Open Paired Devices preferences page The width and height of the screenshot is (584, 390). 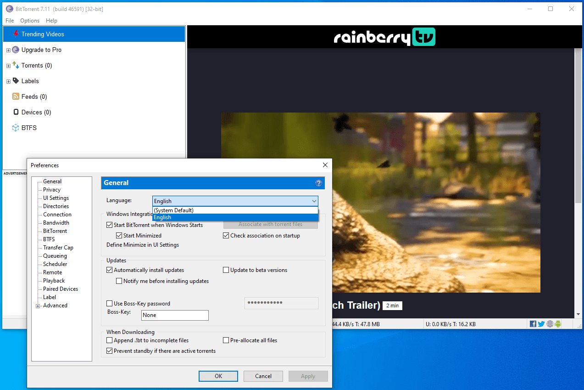(x=61, y=289)
